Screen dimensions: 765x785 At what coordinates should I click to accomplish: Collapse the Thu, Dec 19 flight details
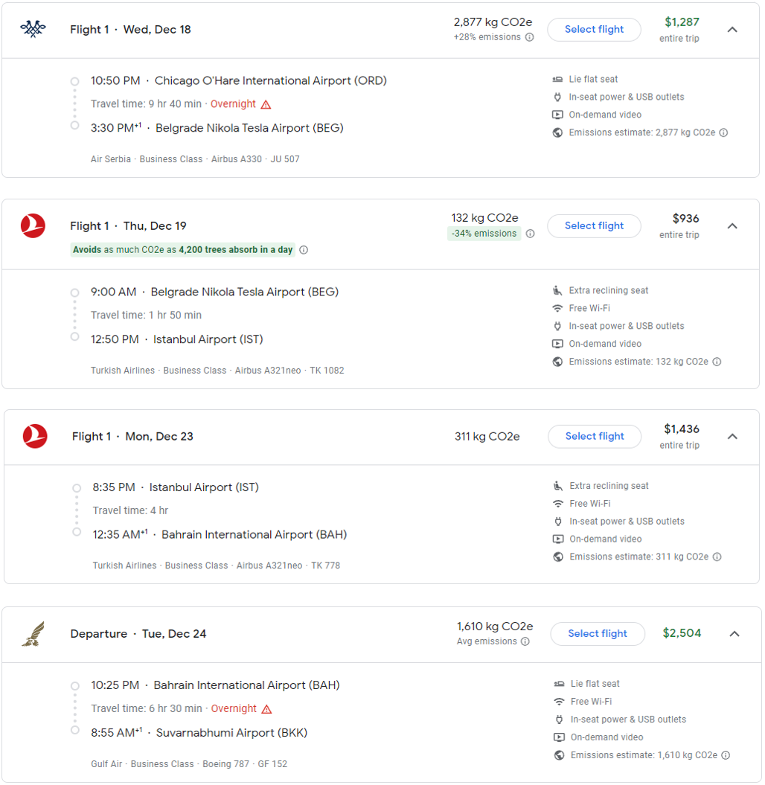tap(732, 226)
